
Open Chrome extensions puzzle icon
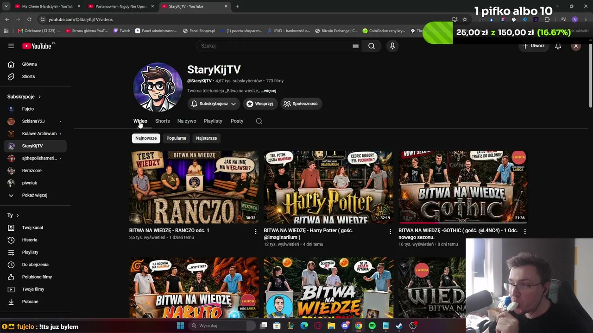(x=547, y=19)
